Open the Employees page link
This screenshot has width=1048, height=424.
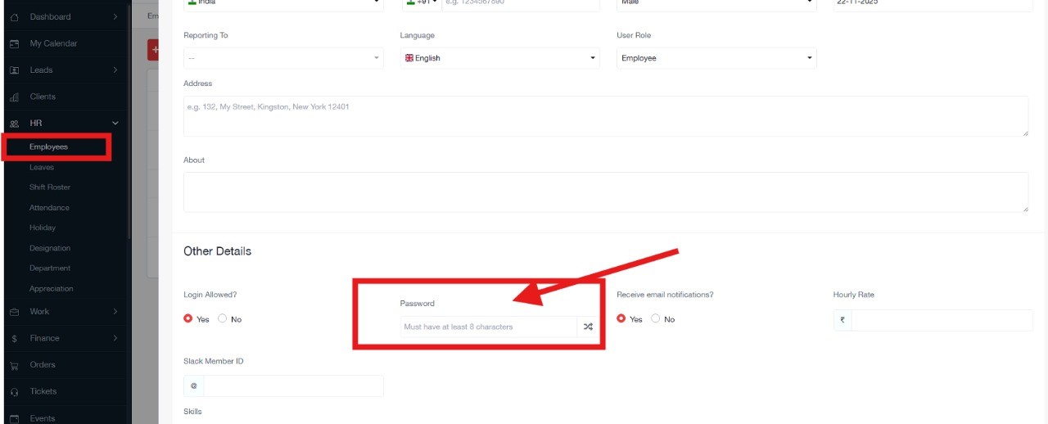click(49, 147)
